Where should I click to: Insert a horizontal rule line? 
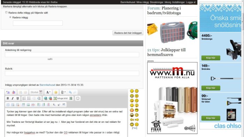coord(64,105)
